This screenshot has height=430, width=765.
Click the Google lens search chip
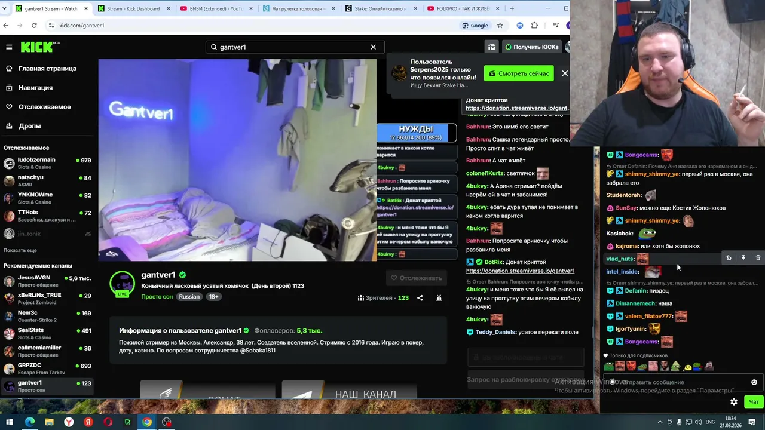click(475, 26)
